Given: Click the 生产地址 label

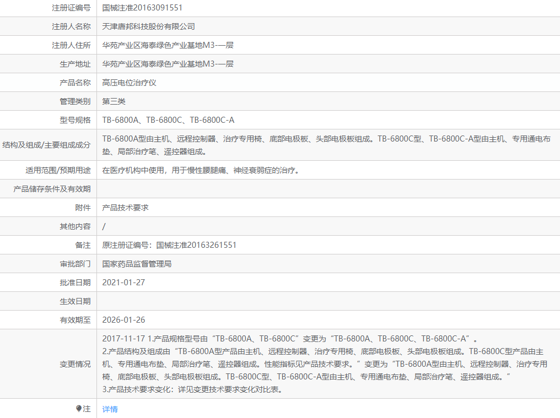Looking at the screenshot, I should tap(76, 64).
